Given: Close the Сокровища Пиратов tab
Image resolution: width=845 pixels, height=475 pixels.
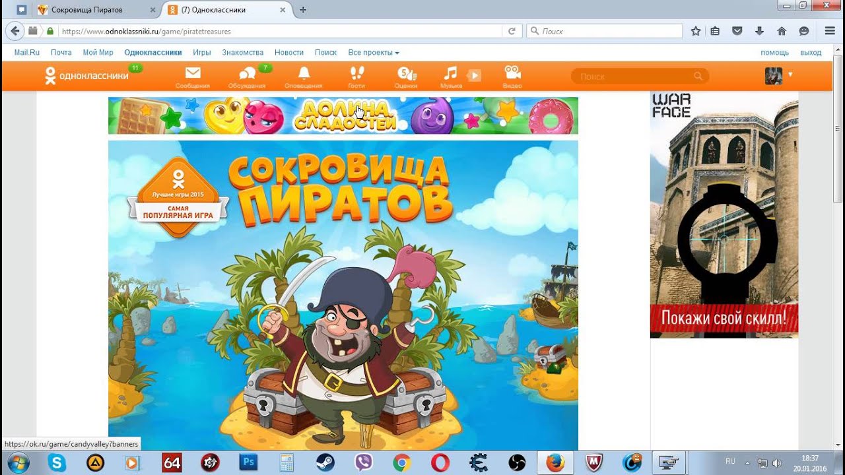Looking at the screenshot, I should (152, 10).
